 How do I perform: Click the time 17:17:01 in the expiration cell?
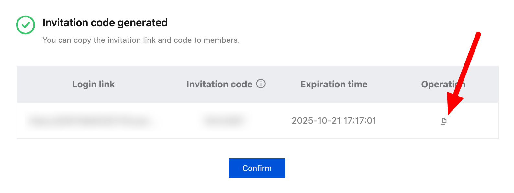(360, 121)
